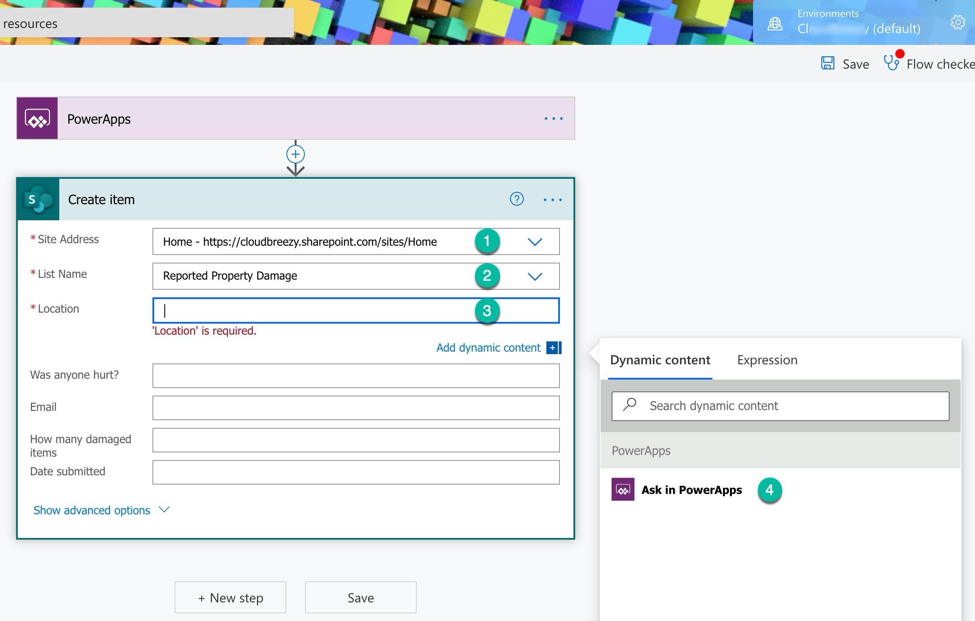Viewport: 975px width, 621px height.
Task: Click the Save flow icon
Action: coord(828,63)
